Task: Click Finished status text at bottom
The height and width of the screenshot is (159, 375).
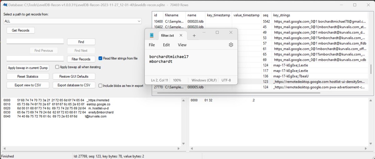Action: (x=7, y=156)
